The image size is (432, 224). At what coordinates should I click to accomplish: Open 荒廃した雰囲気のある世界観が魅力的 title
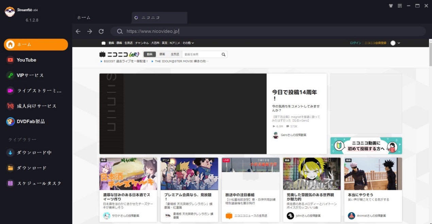point(310,197)
